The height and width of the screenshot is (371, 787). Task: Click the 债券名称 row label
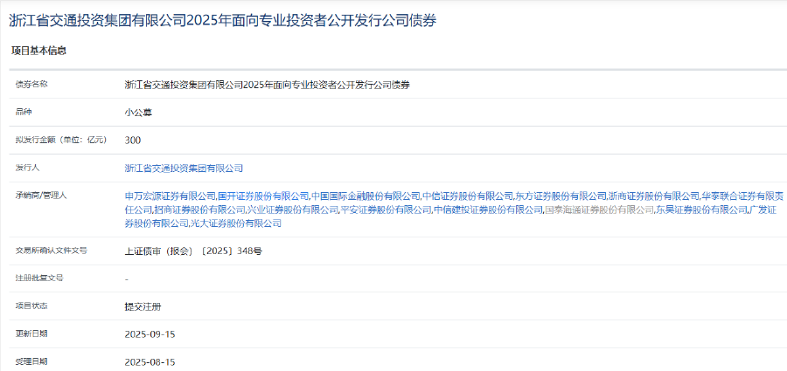coord(31,84)
